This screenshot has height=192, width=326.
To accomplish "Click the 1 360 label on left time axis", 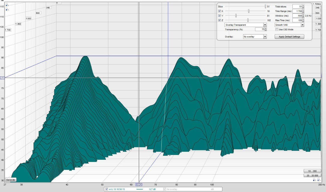I will [18, 24].
